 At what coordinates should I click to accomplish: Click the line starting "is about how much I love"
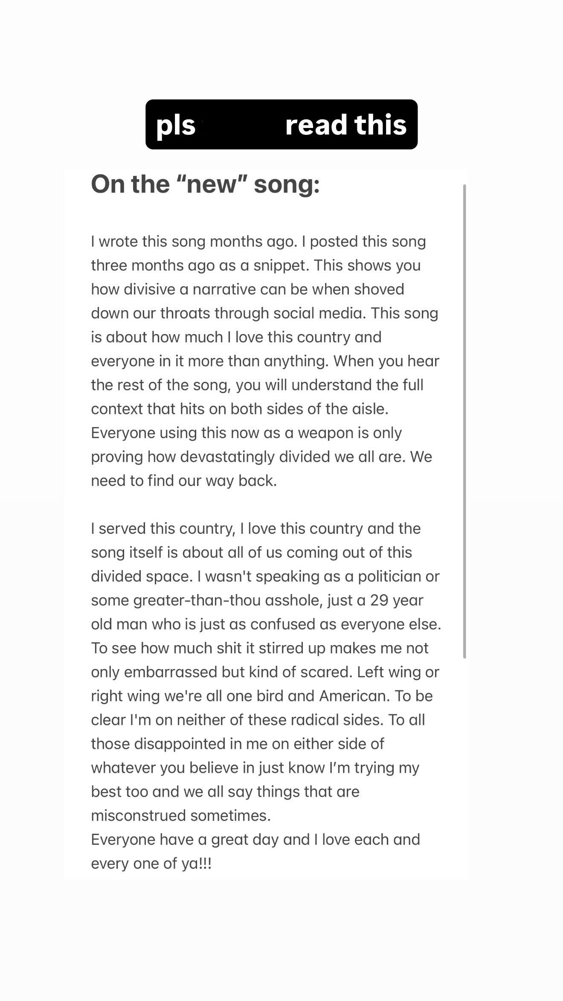click(x=236, y=337)
